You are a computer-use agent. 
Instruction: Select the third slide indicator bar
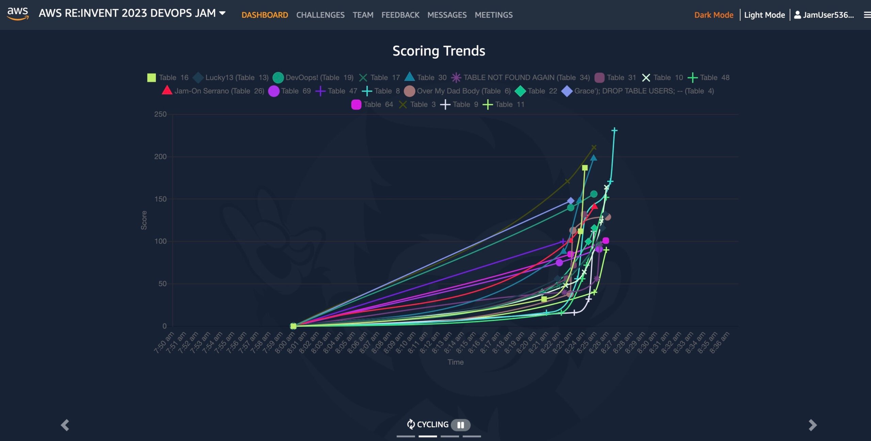(x=450, y=436)
